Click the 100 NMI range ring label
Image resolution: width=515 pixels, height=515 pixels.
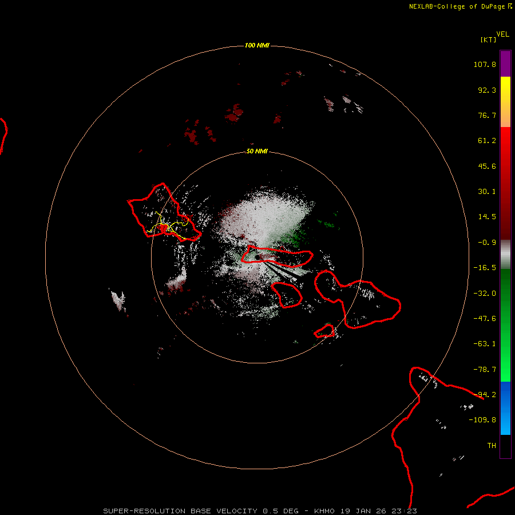[x=257, y=45]
